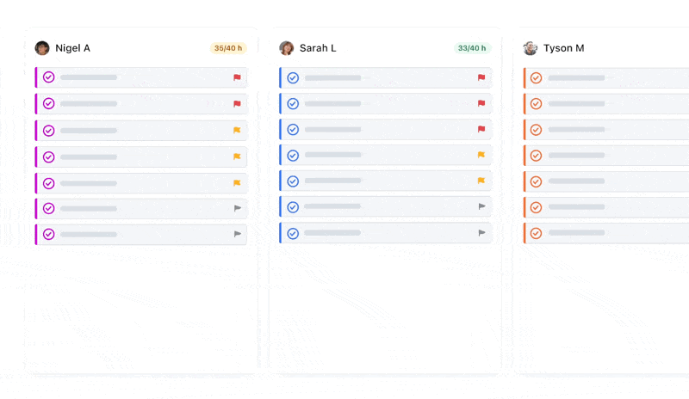Click the red flag on Nigel A's second task
The image size is (689, 399).
point(237,104)
